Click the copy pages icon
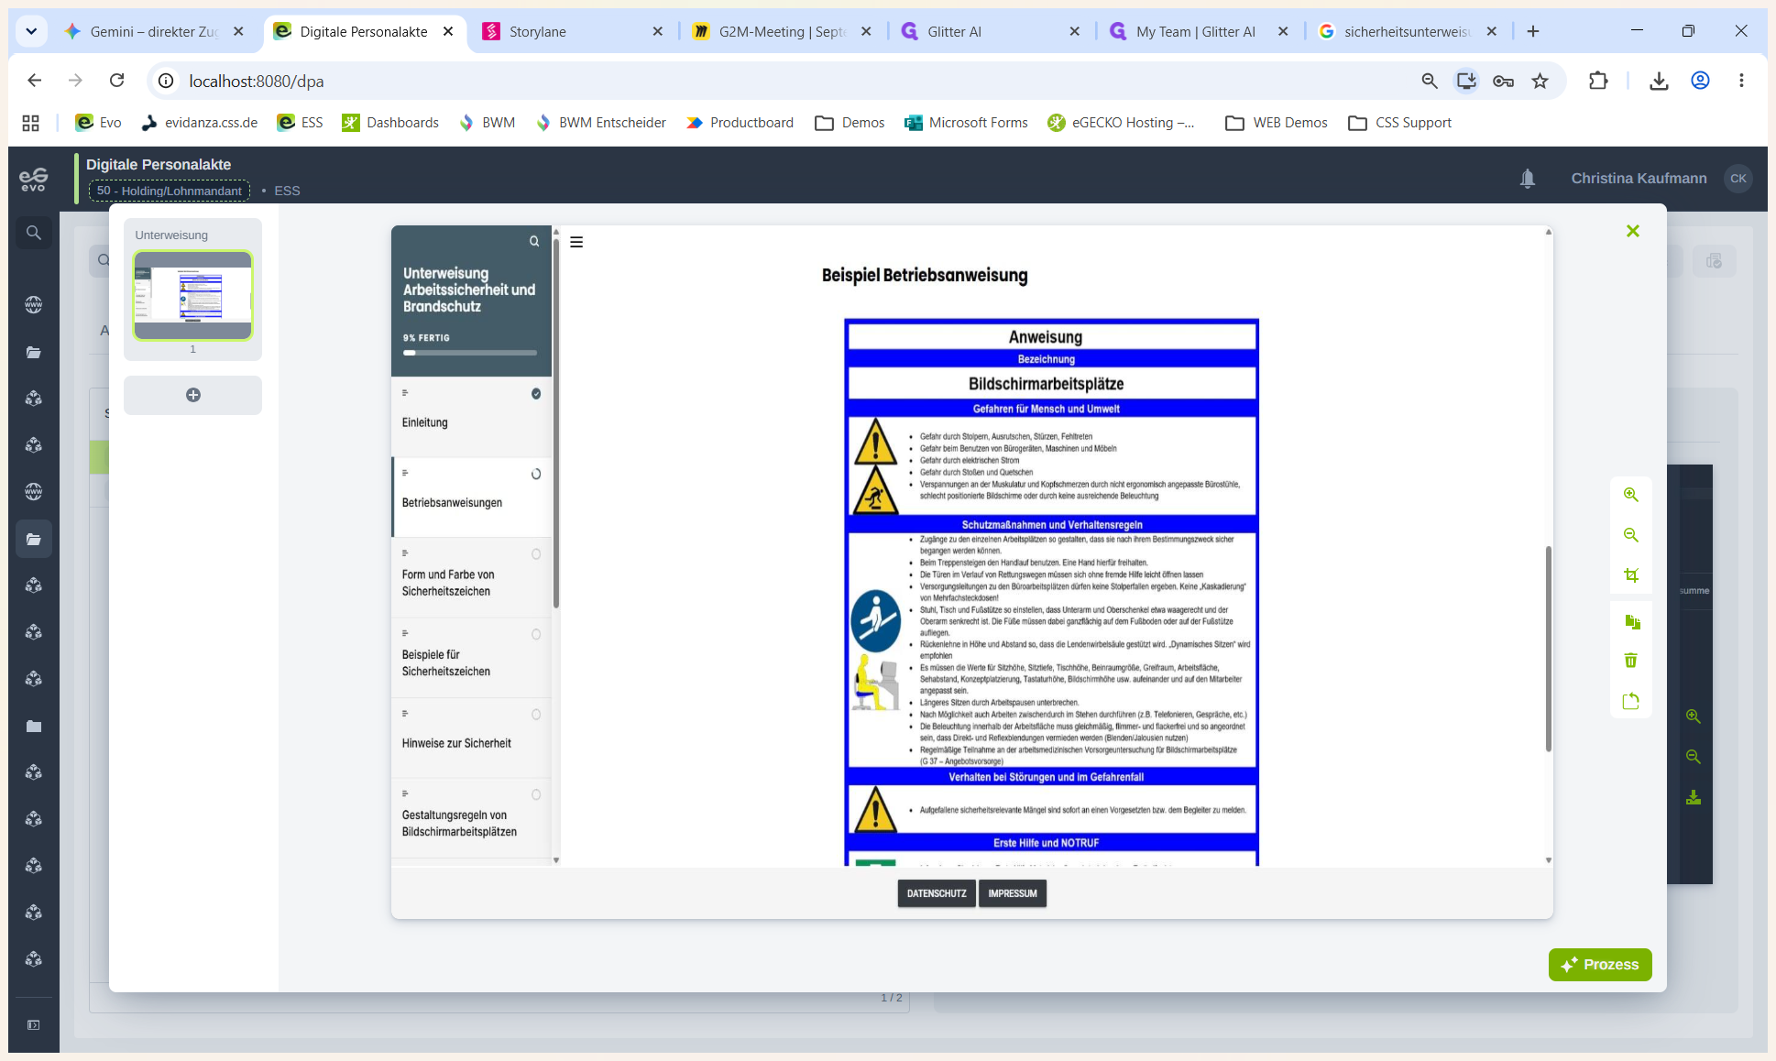 tap(1631, 622)
